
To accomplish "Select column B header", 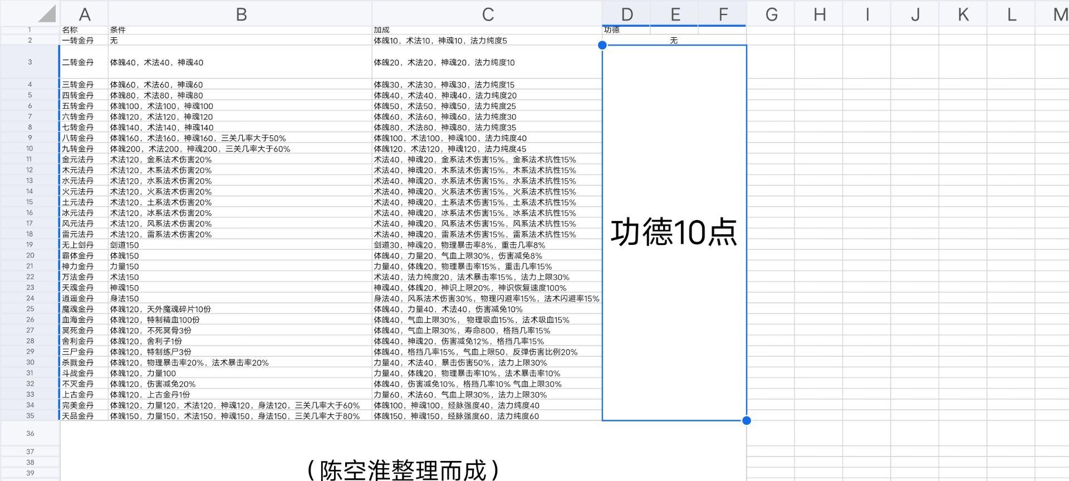I will [241, 14].
